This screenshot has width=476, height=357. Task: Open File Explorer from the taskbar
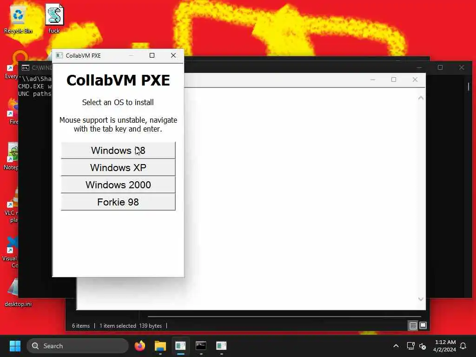point(160,346)
